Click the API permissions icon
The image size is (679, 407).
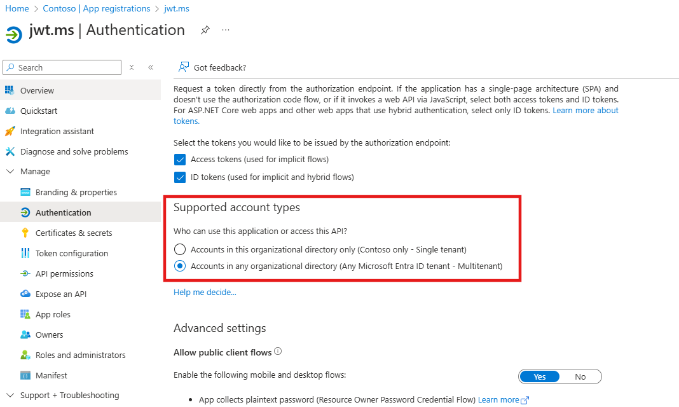click(x=25, y=273)
